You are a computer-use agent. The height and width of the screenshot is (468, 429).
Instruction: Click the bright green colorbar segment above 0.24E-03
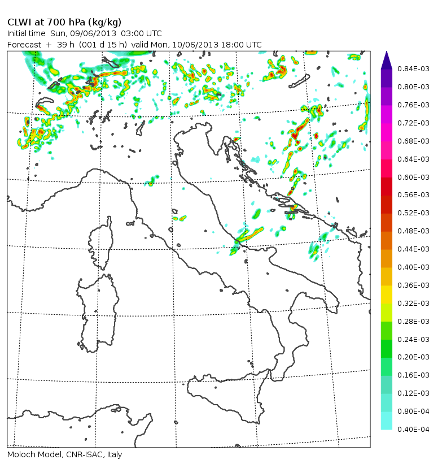point(387,331)
